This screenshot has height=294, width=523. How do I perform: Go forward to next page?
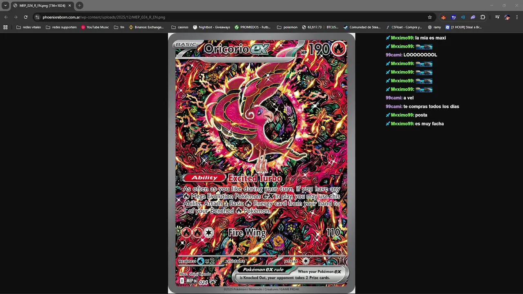[x=16, y=17]
